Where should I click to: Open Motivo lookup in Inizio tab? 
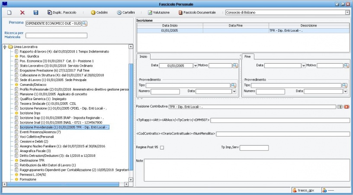click(235, 65)
